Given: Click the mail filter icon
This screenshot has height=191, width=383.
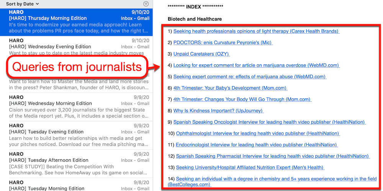Looking at the screenshot, I should point(146,4).
